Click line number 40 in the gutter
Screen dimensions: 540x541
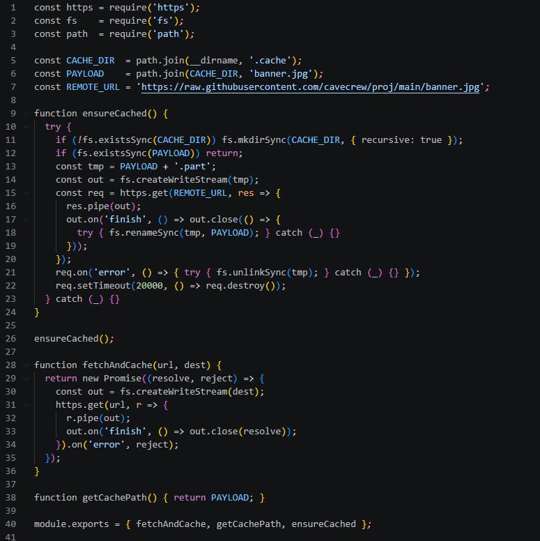click(10, 524)
